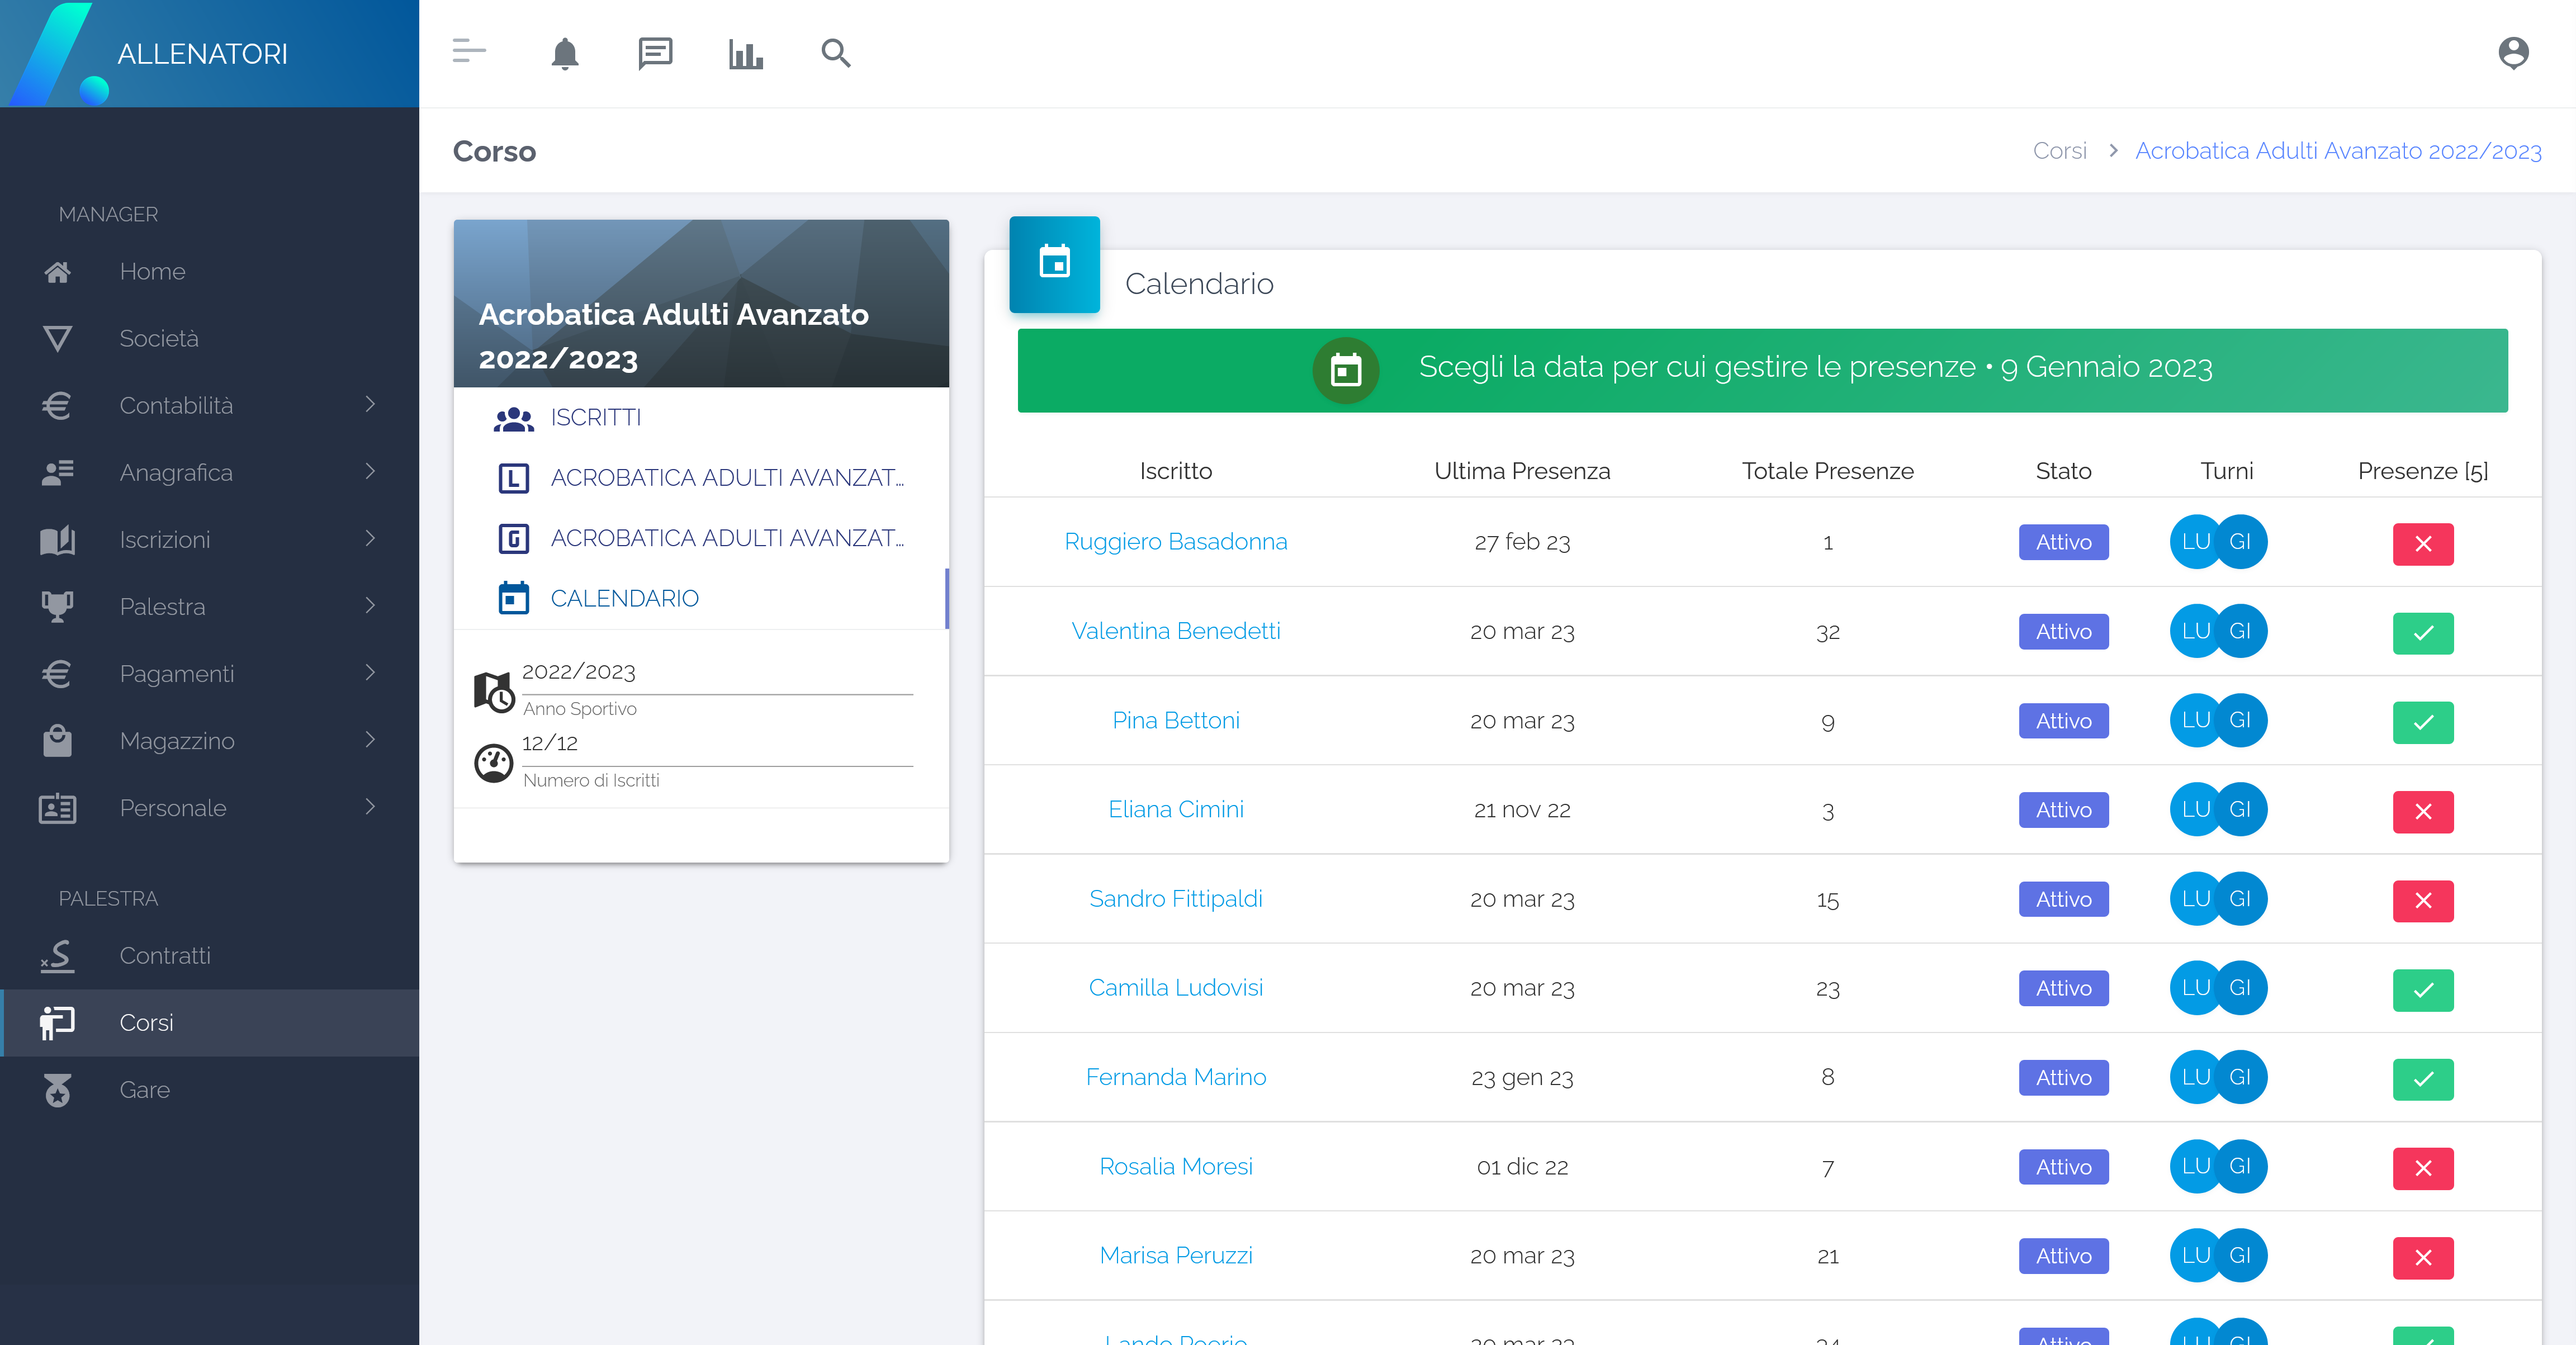Go to Gare in sidebar
The image size is (2576, 1345).
[145, 1089]
